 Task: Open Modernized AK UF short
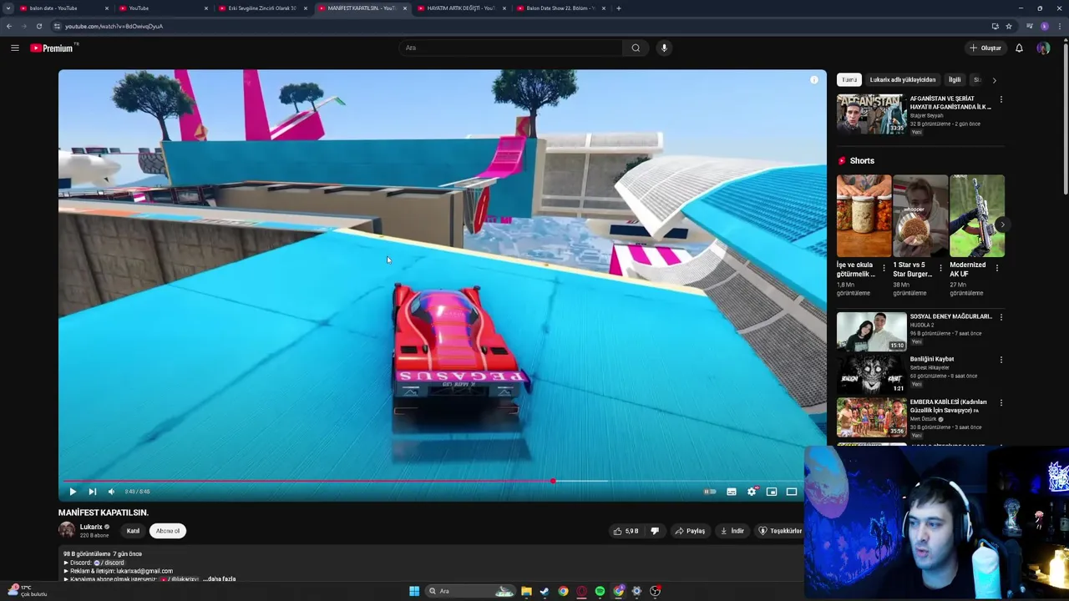coord(977,215)
